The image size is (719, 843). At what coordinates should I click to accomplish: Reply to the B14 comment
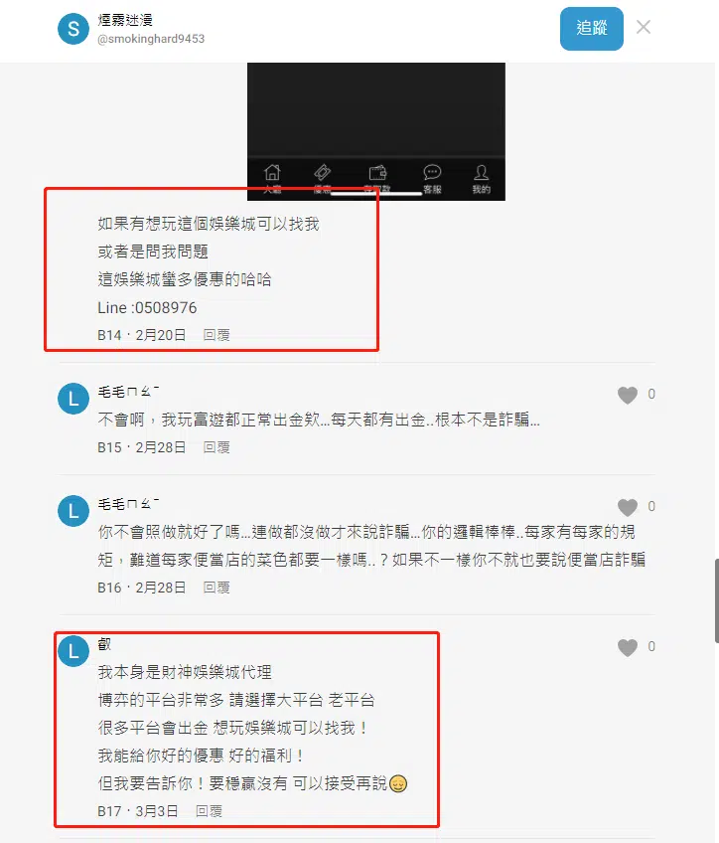(x=216, y=335)
